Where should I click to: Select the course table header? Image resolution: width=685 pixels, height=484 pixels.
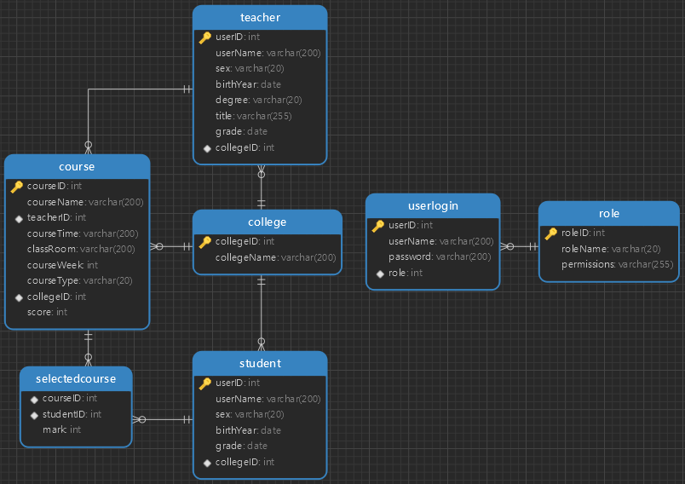tap(77, 166)
